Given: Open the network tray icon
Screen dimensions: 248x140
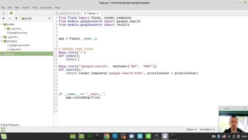Looking at the screenshot, I should pyautogui.click(x=229, y=136).
